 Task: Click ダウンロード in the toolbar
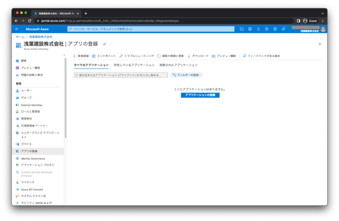198,56
